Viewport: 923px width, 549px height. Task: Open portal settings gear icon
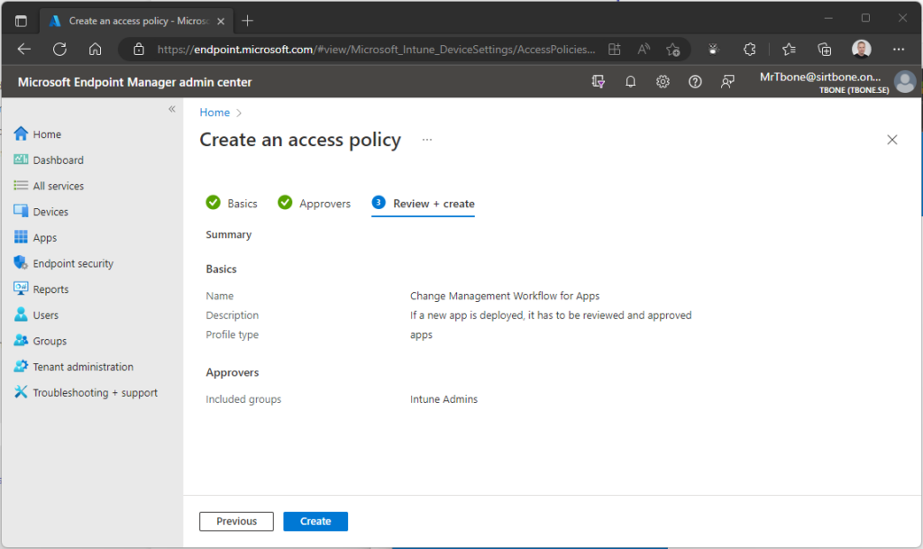tap(663, 82)
